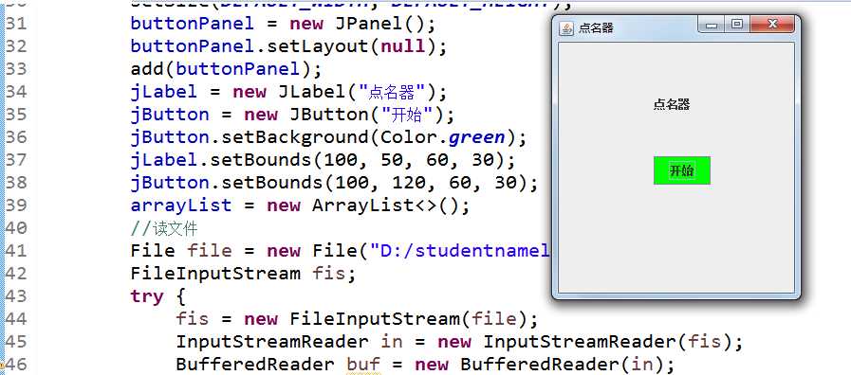Image resolution: width=851 pixels, height=375 pixels.
Task: Select line number 46 in the gutter
Action: point(16,365)
